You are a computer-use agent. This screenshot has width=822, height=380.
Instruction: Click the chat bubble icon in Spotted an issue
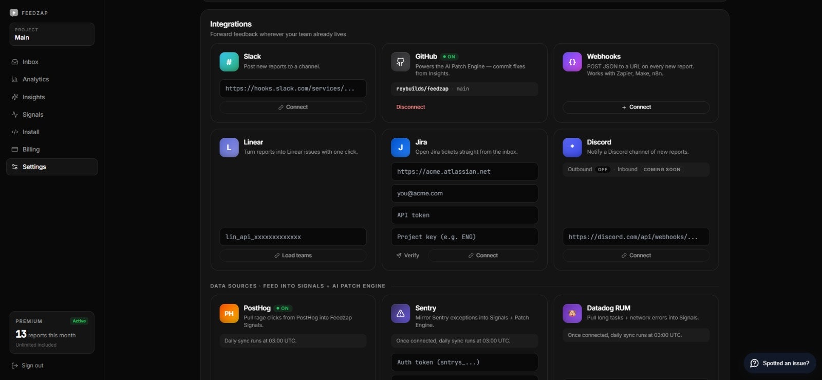pos(754,363)
